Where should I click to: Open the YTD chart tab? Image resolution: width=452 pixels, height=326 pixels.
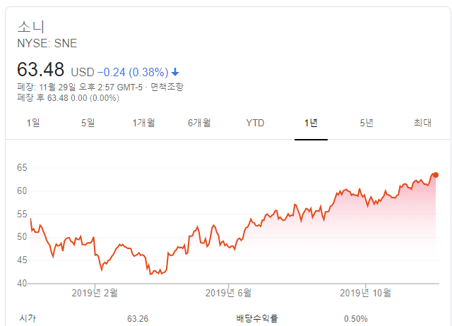[255, 123]
